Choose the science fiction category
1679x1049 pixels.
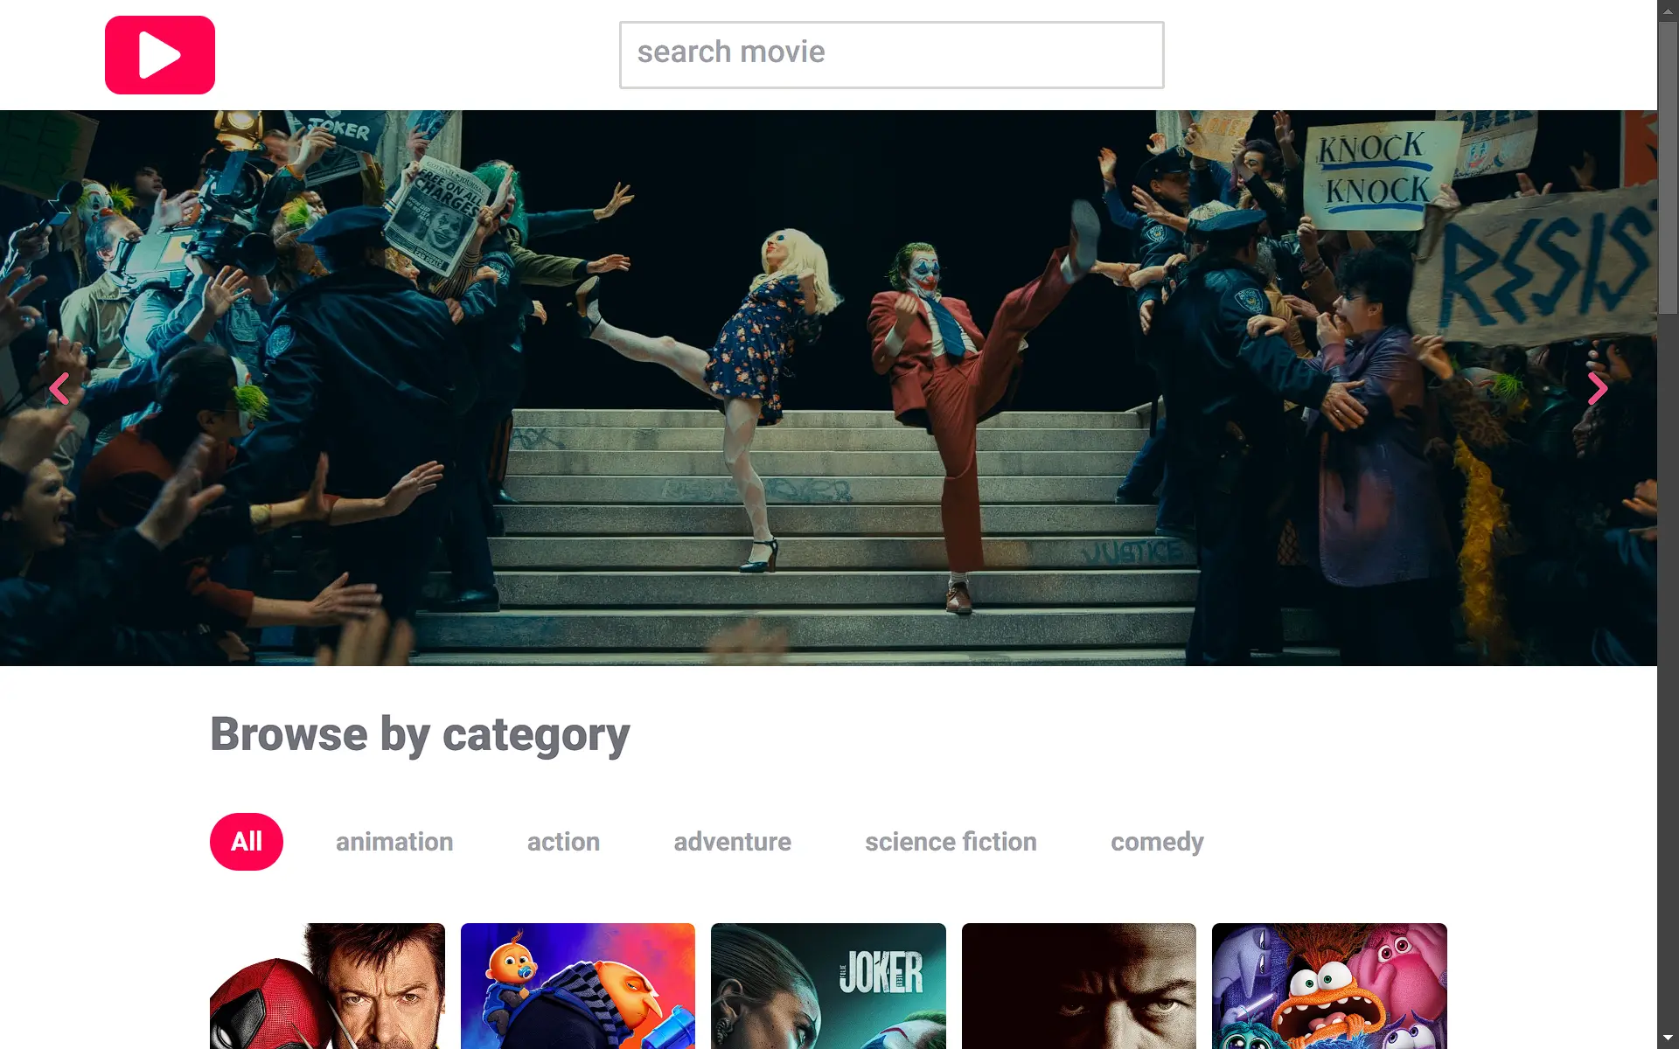tap(951, 842)
